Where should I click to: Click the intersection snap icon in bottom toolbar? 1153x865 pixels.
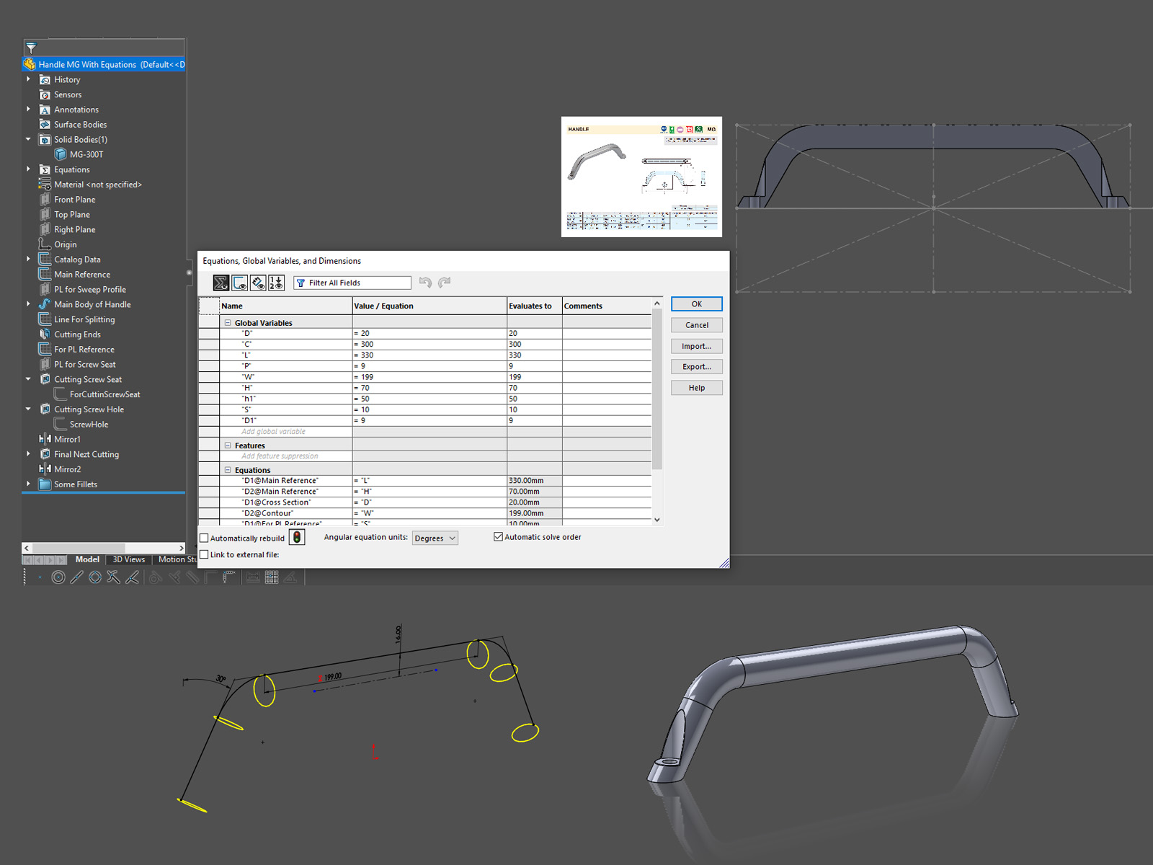click(113, 577)
